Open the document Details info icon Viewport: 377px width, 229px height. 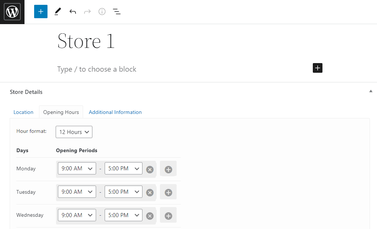tap(102, 12)
